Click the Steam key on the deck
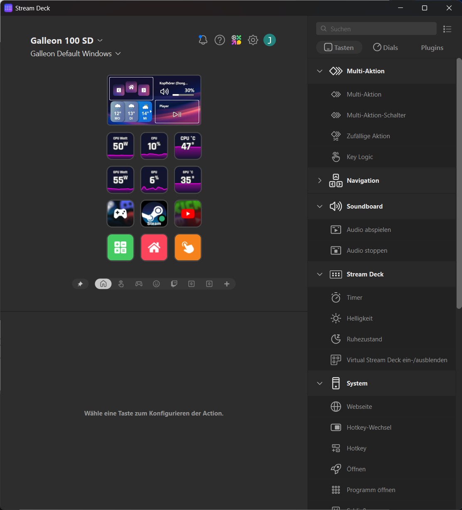The image size is (462, 510). click(154, 214)
